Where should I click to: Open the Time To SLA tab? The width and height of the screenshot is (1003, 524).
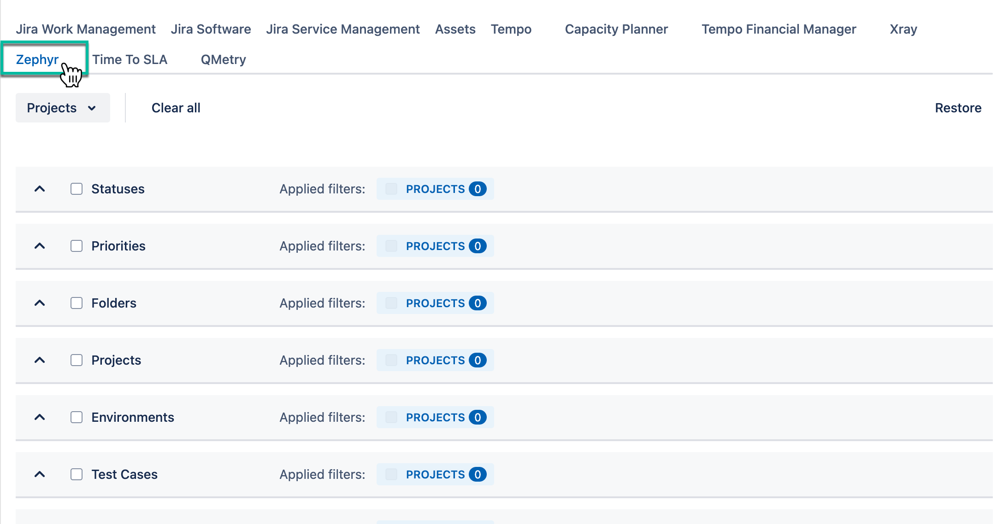coord(130,59)
